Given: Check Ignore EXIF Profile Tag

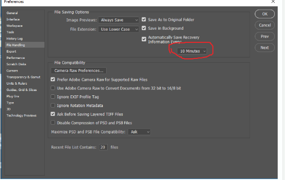Looking at the screenshot, I should (53, 97).
